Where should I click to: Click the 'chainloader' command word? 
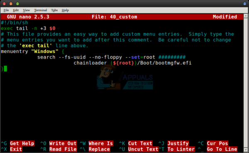(90, 63)
